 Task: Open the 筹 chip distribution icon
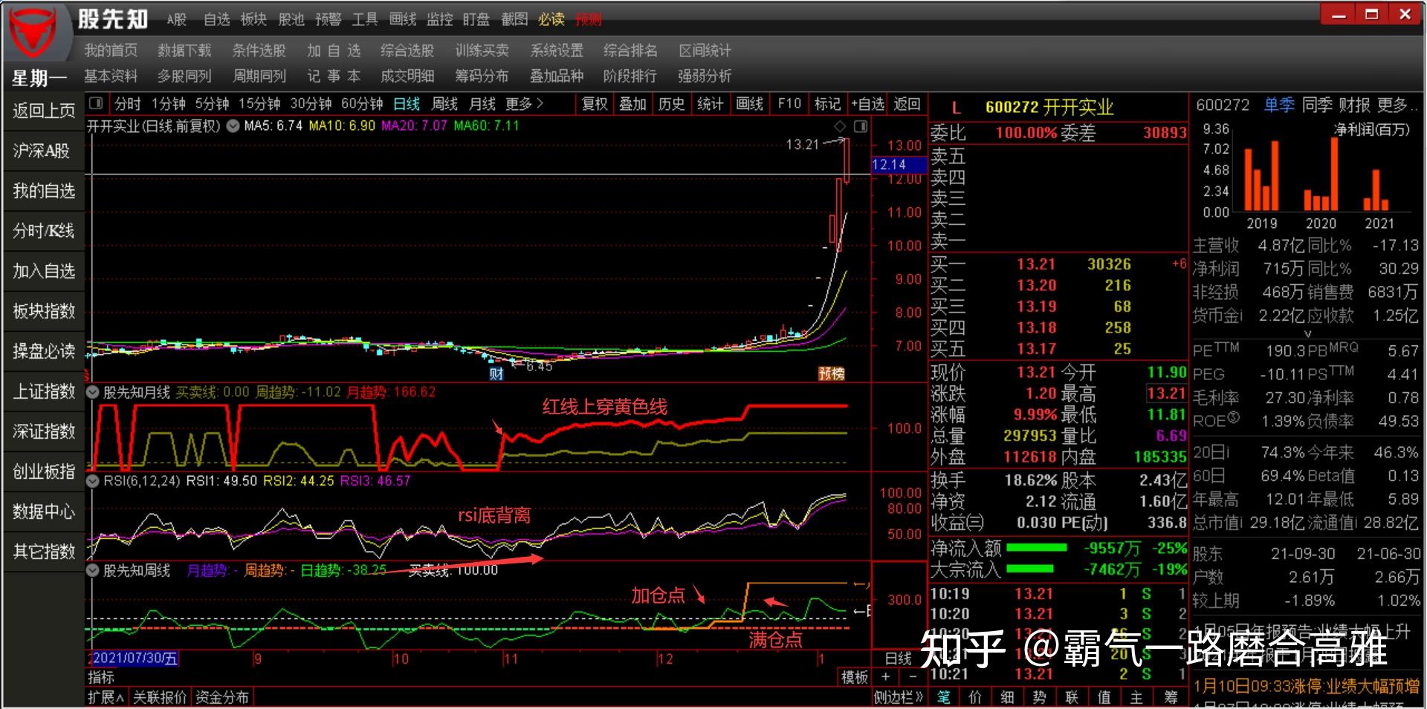tap(1171, 697)
